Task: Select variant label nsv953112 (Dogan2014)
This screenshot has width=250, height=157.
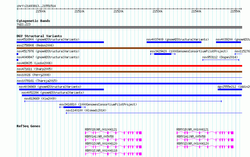Action: [220, 57]
